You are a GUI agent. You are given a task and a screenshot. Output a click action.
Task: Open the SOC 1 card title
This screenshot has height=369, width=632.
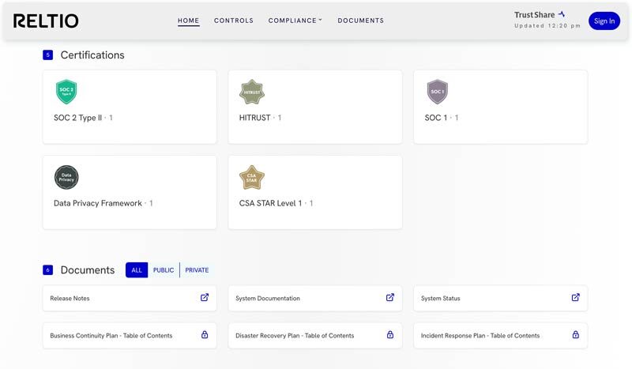(436, 118)
